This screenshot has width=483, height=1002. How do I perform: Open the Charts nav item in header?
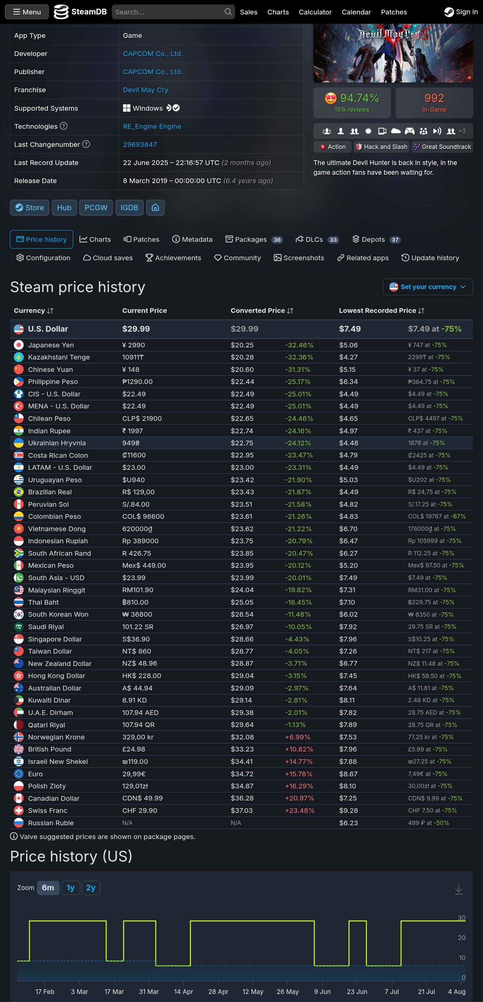[278, 12]
